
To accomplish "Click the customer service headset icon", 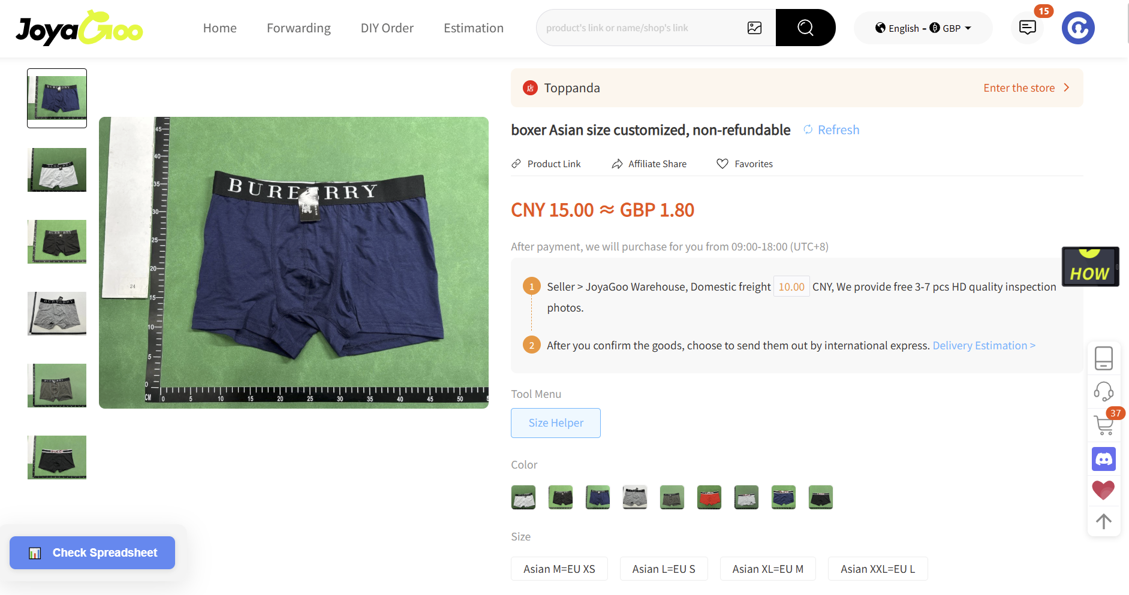I will [1104, 392].
